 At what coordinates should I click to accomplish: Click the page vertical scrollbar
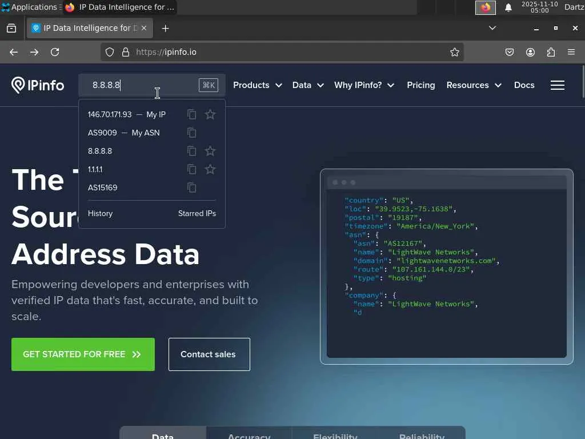pos(583,81)
